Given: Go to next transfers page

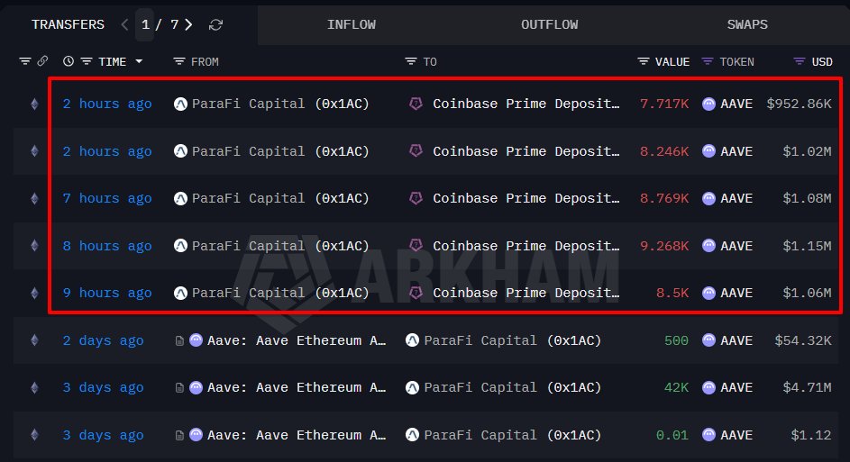Looking at the screenshot, I should click(188, 24).
